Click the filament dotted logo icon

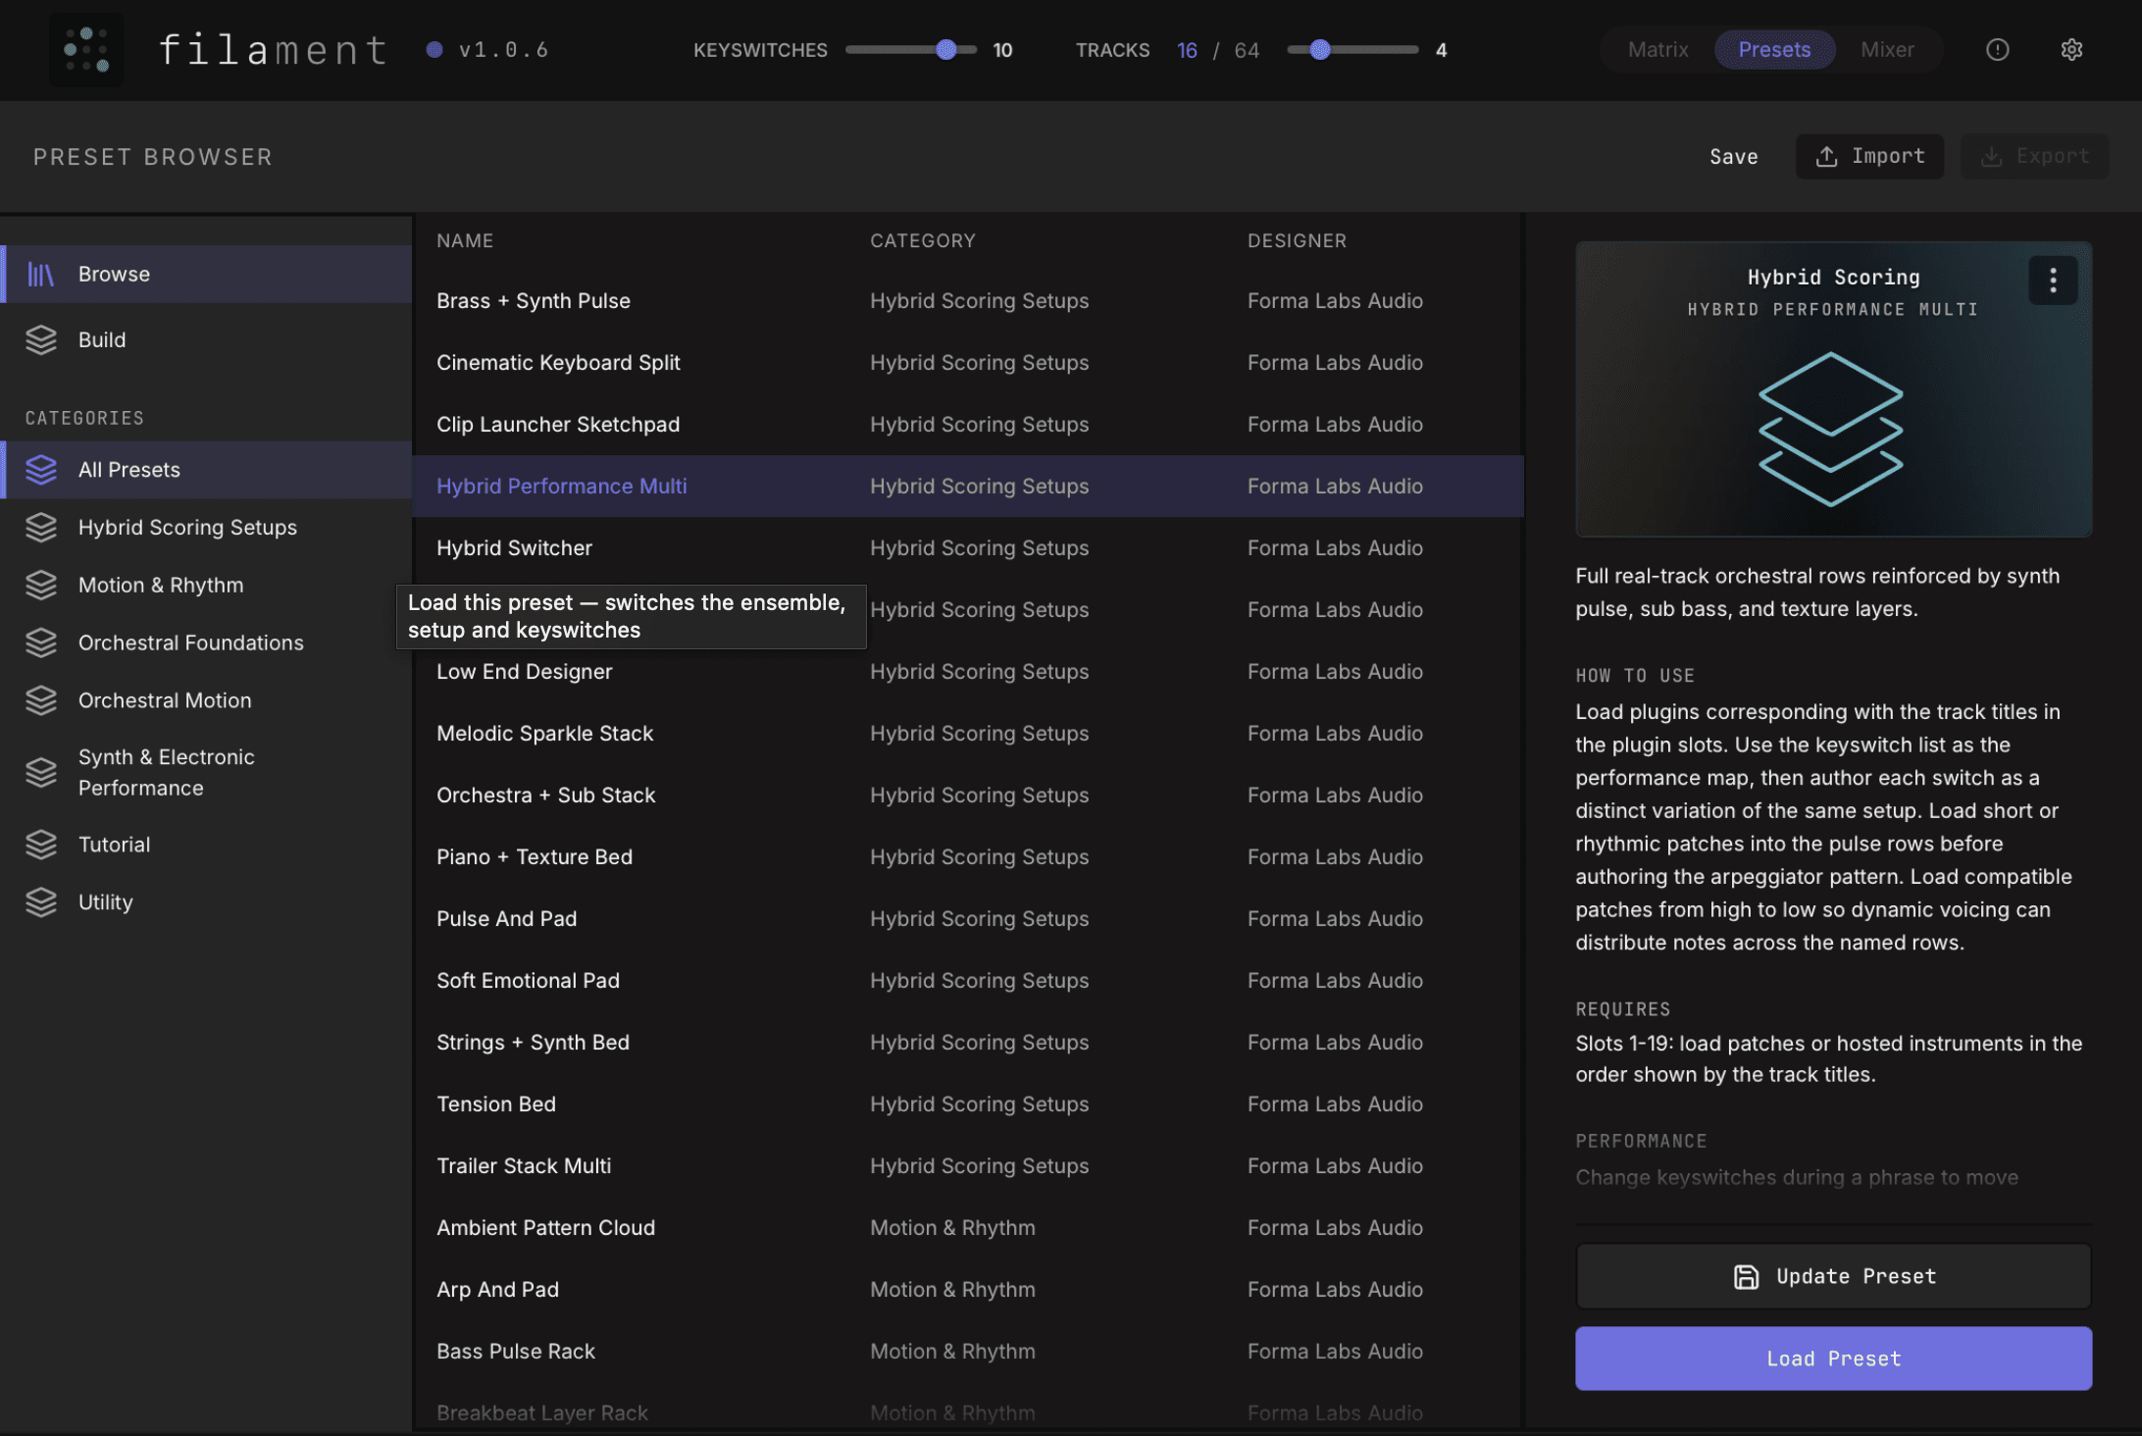point(86,50)
